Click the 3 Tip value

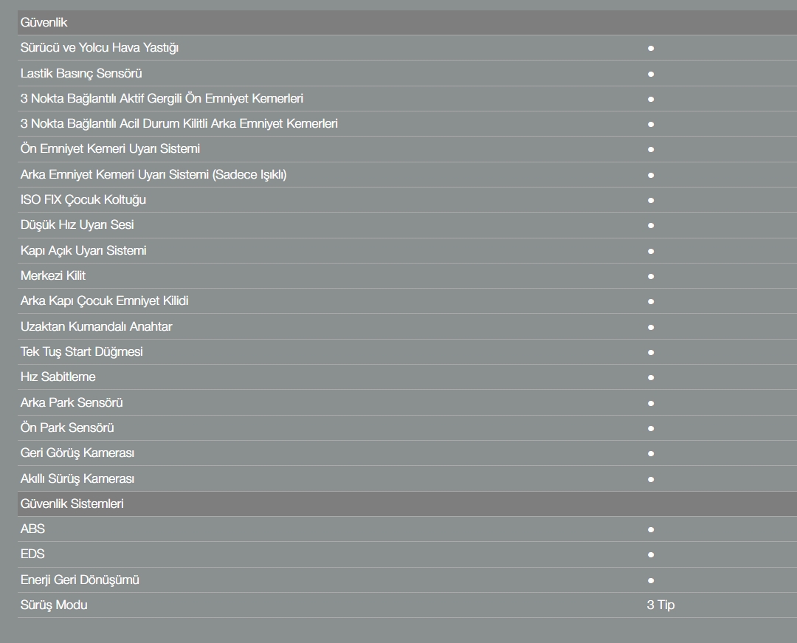(x=660, y=605)
